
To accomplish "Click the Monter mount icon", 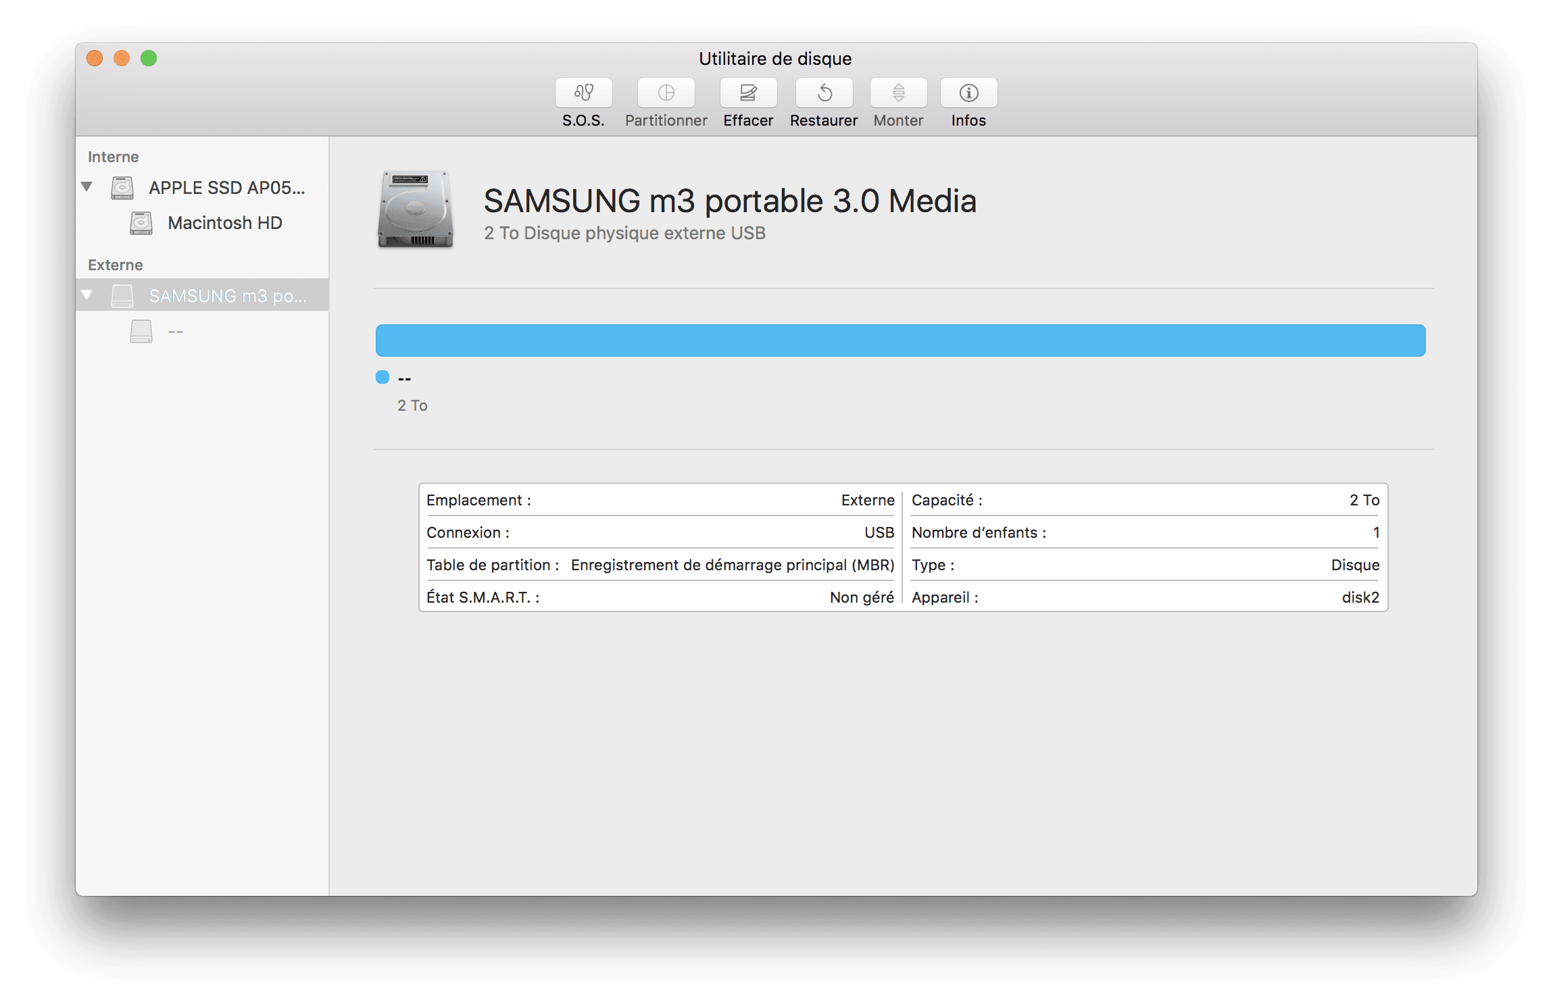I will pyautogui.click(x=898, y=93).
